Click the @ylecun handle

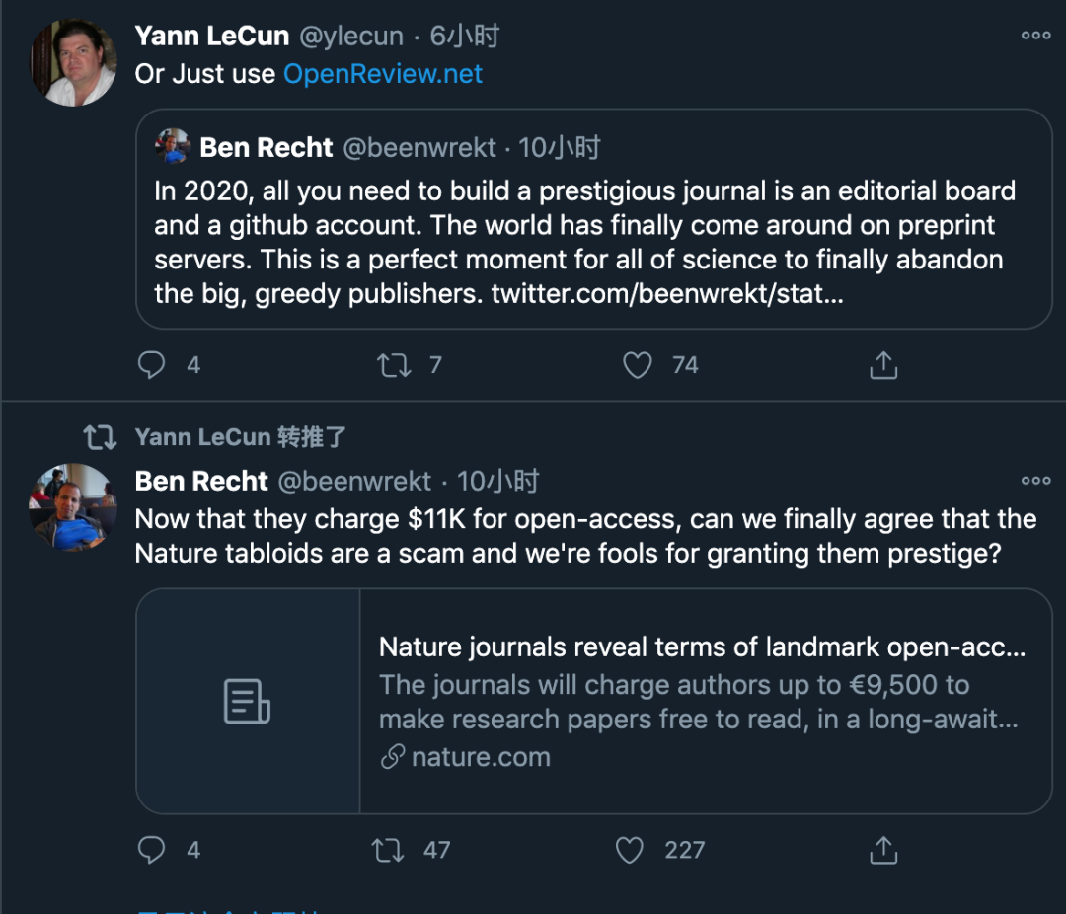350,37
